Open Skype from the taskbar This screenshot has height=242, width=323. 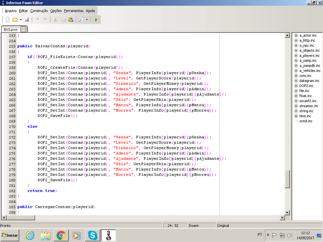click(x=92, y=235)
